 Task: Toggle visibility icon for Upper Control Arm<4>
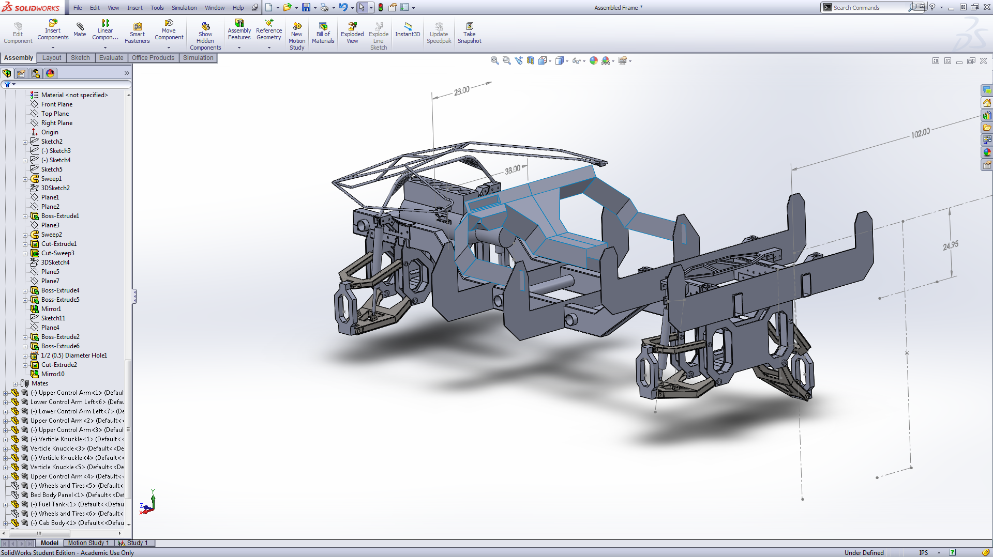(x=24, y=476)
